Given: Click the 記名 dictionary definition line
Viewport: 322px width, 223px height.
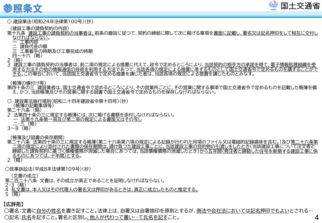Looking at the screenshot, I should 92,217.
